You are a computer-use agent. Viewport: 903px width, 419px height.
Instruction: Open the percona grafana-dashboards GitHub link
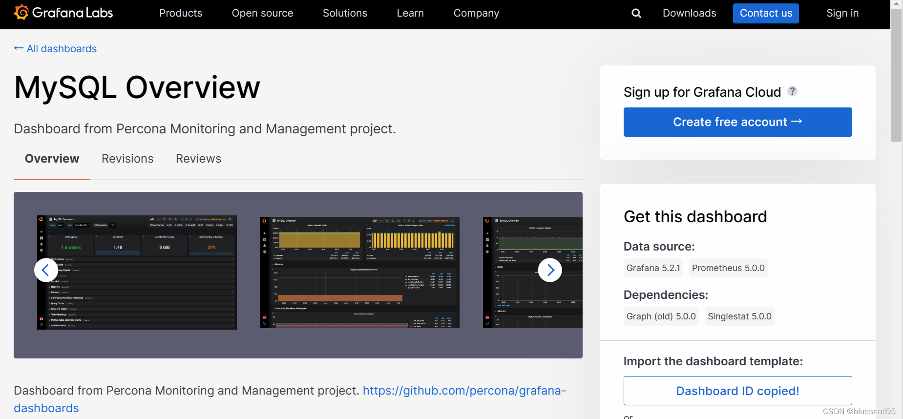pyautogui.click(x=464, y=391)
